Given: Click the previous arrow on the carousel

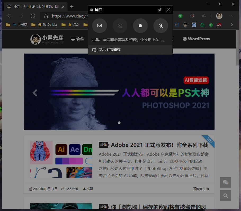Looking at the screenshot, I should click(x=35, y=93).
